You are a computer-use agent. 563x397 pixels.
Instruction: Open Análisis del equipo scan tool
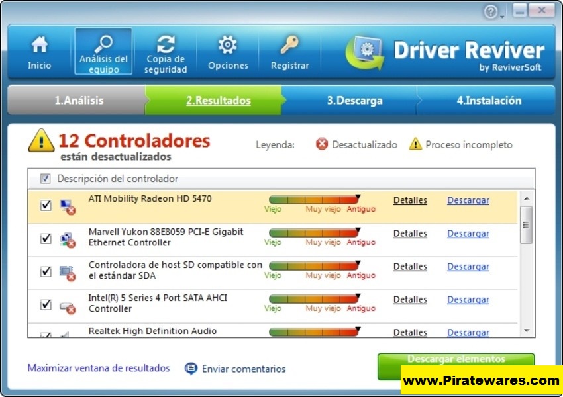click(103, 52)
